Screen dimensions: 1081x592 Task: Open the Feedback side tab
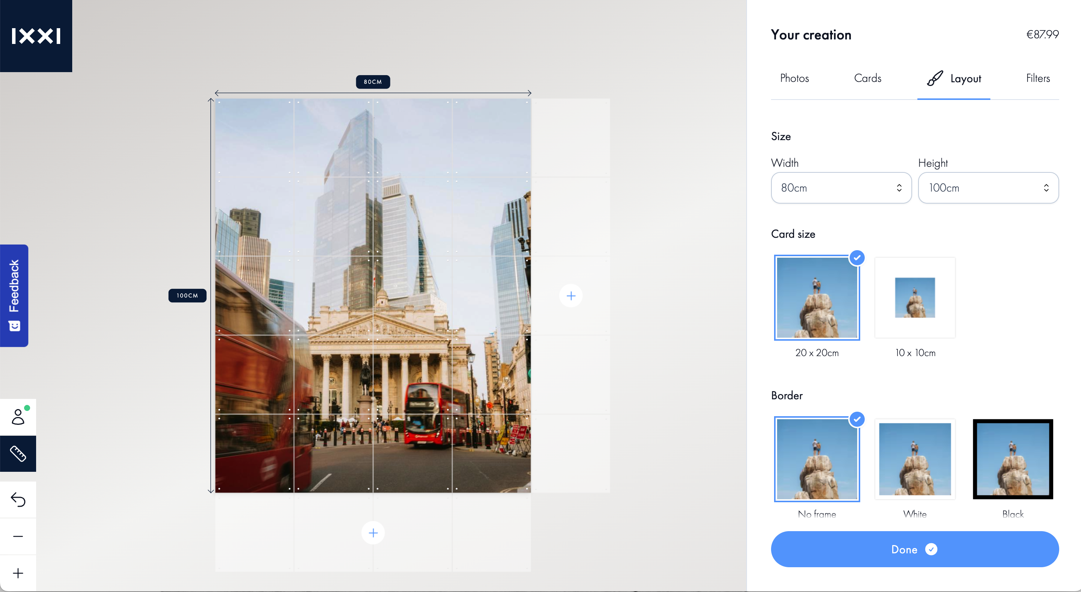click(14, 295)
